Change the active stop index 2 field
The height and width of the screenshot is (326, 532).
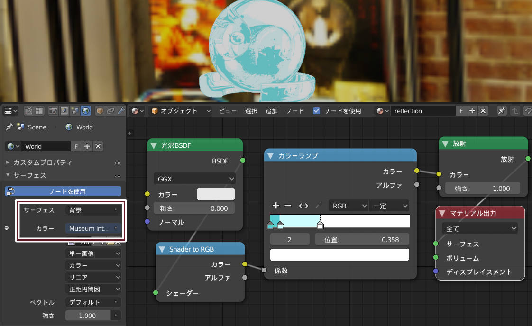(290, 239)
